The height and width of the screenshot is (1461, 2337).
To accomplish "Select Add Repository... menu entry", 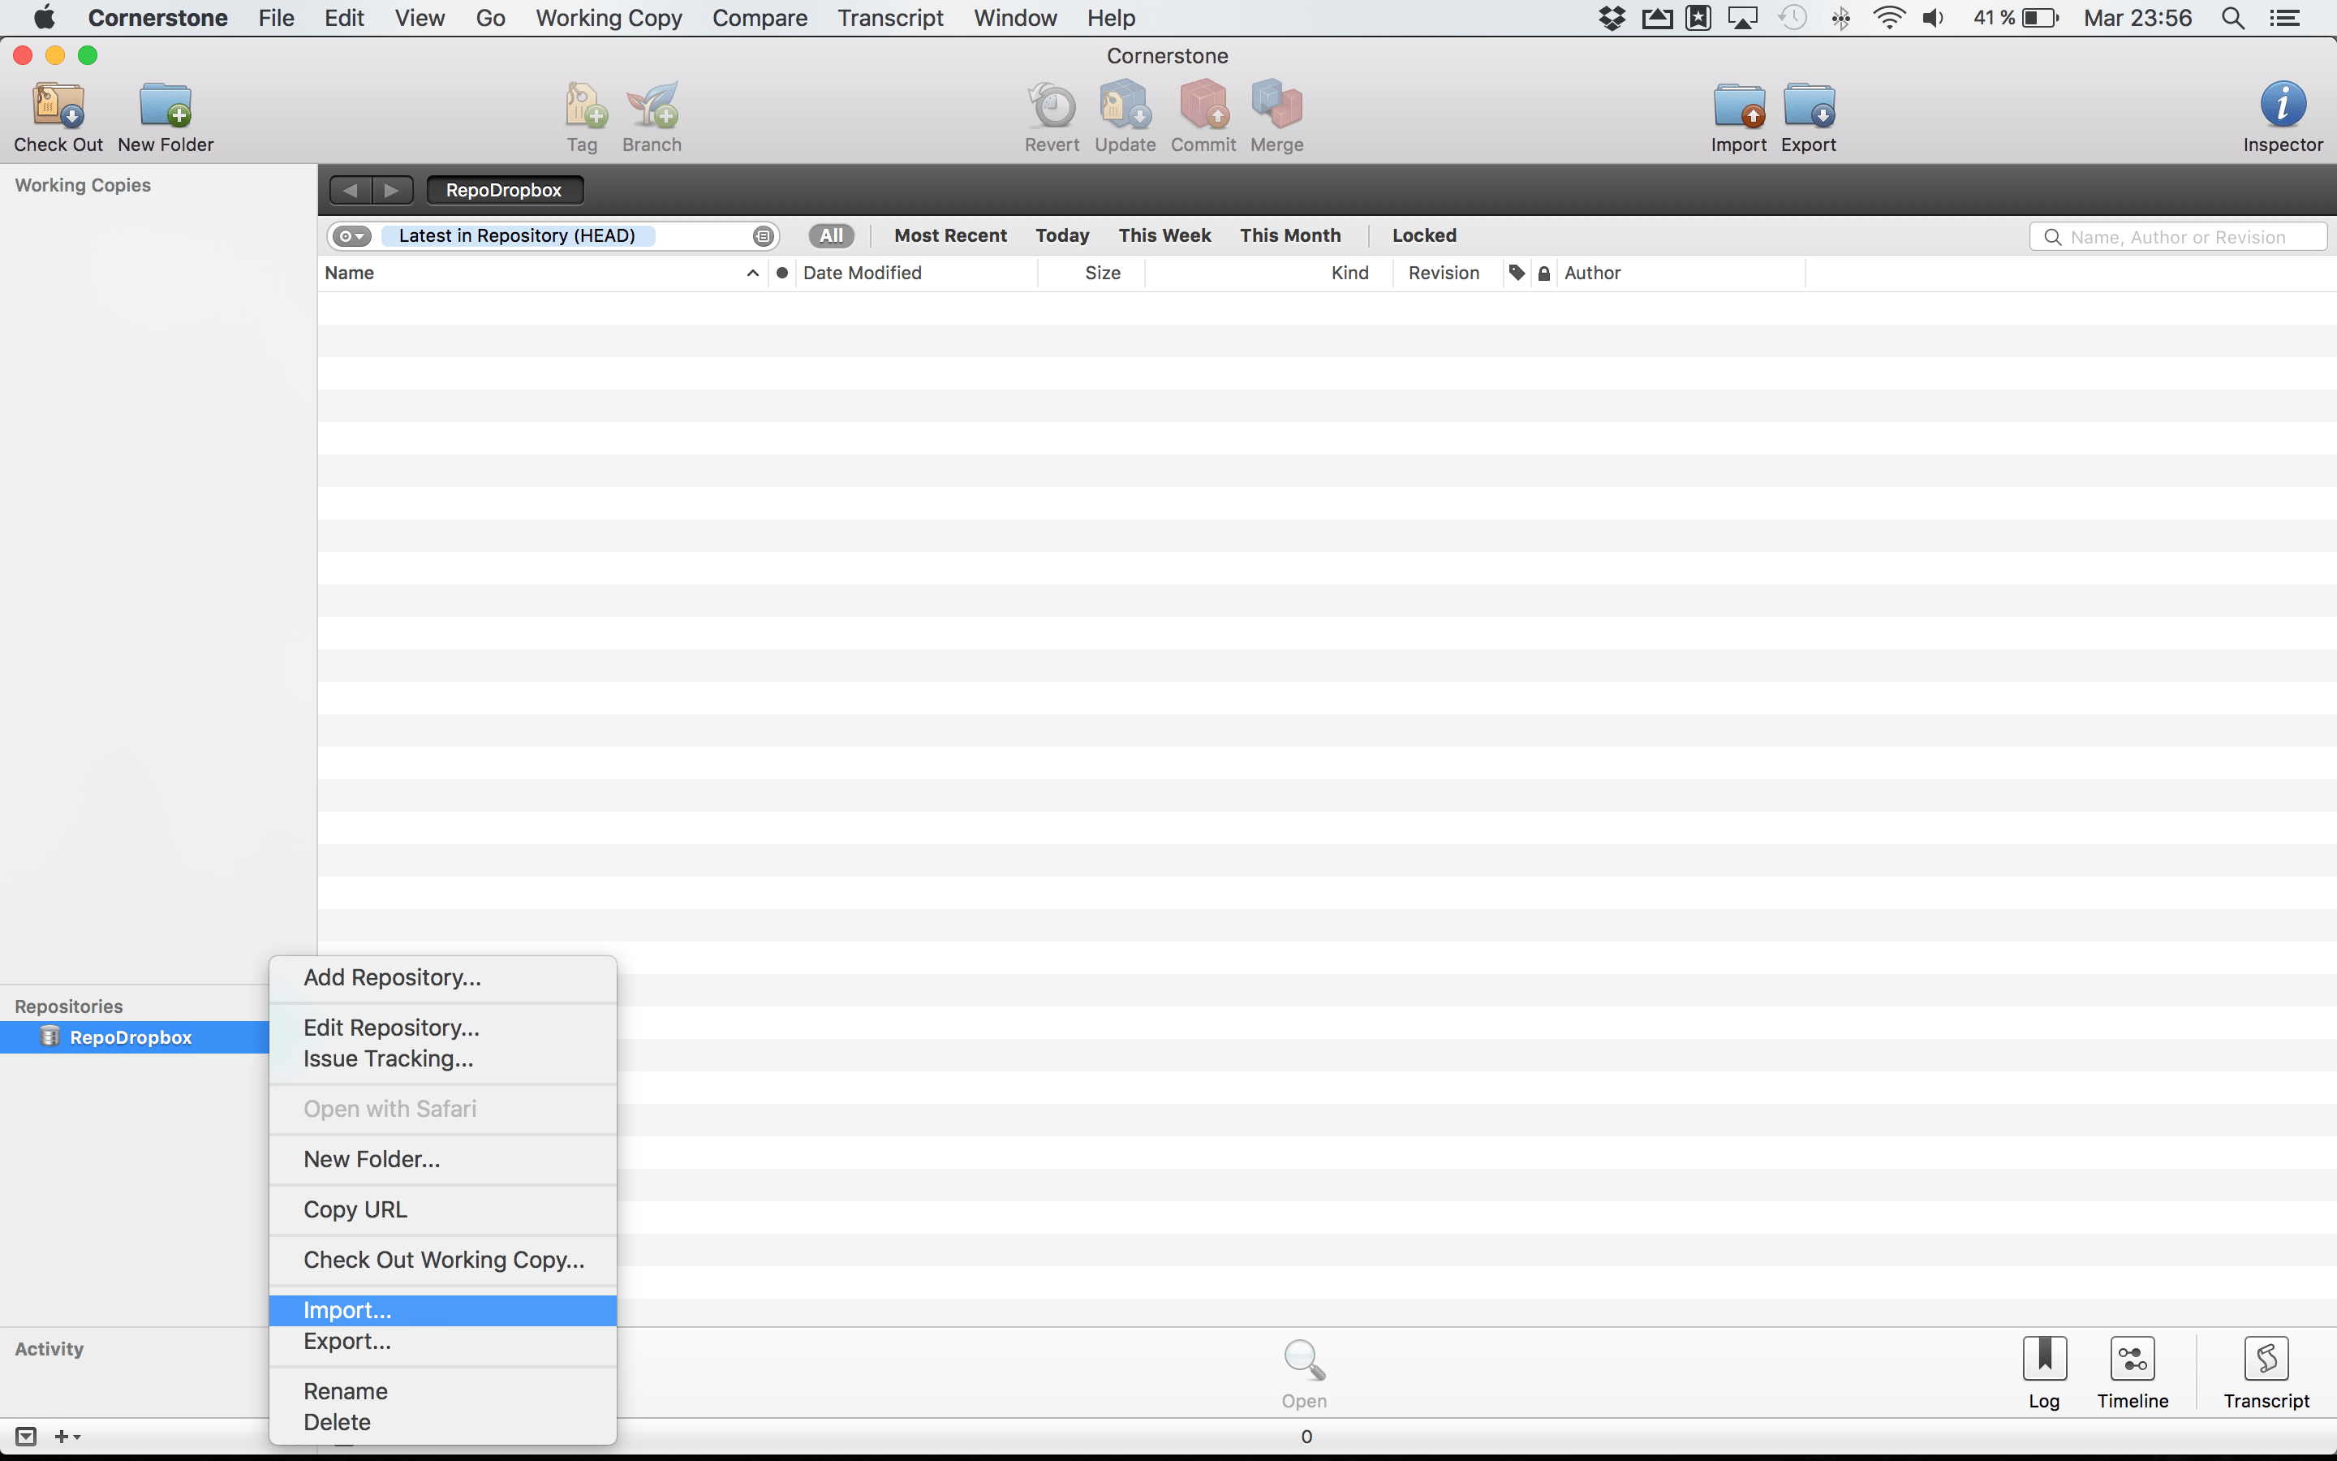I will (443, 978).
